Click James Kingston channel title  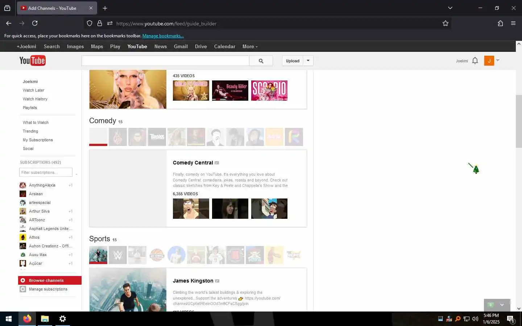[193, 281]
